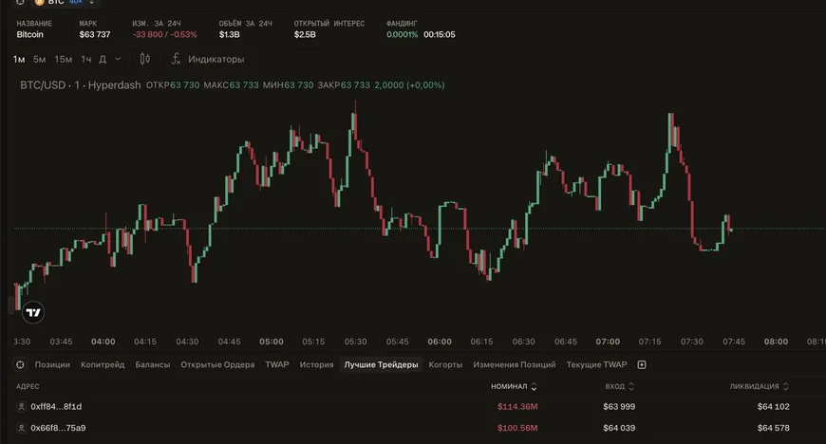Click the BTC/USD · 1 · Hyperdash chart title
The height and width of the screenshot is (444, 826).
coord(81,85)
